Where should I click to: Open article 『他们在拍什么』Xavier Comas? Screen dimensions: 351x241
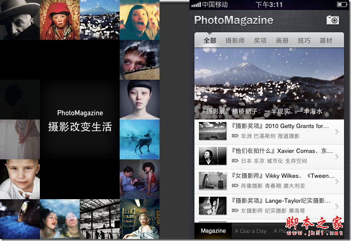tap(269, 157)
